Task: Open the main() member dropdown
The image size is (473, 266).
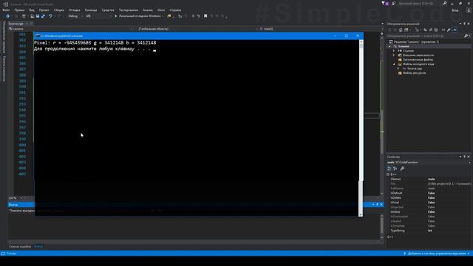Action: 321,29
